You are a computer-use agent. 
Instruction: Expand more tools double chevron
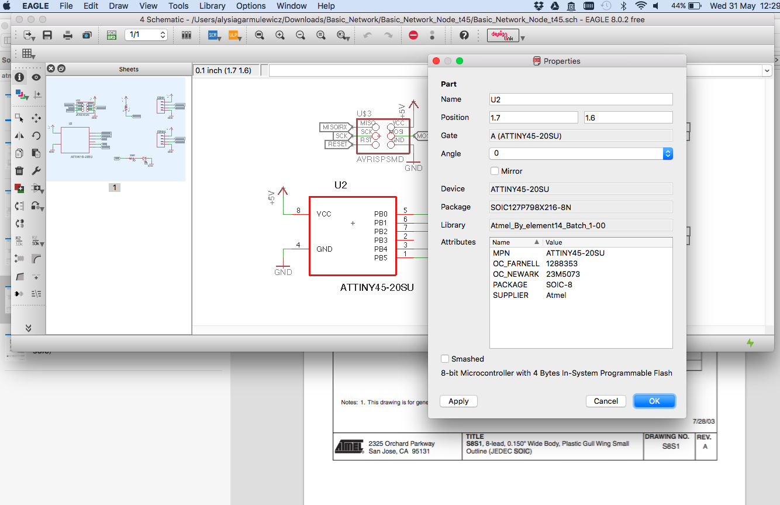coord(28,328)
